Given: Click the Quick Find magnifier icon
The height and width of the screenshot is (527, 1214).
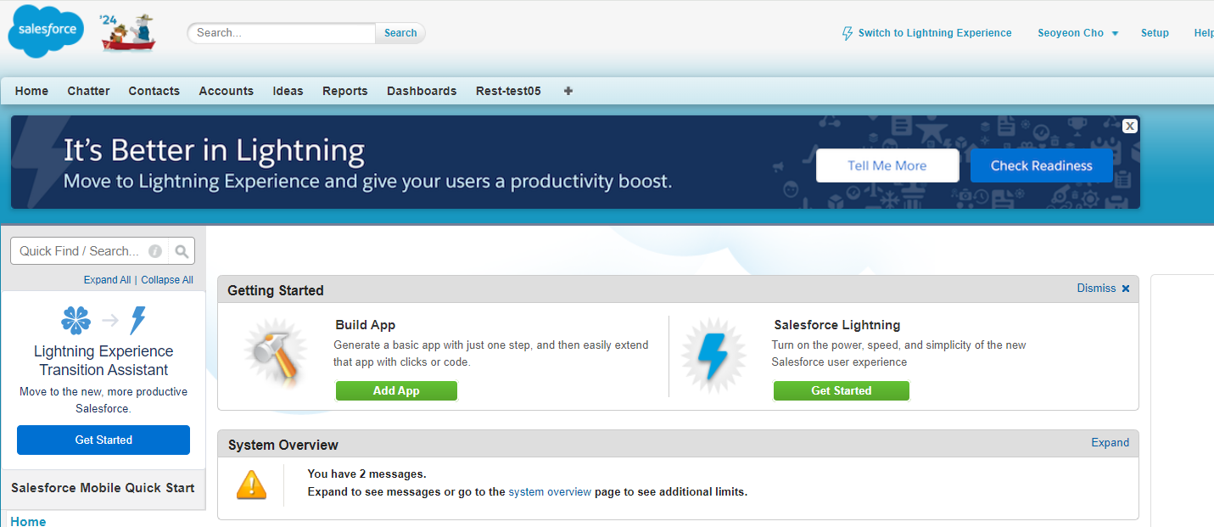Looking at the screenshot, I should [182, 251].
